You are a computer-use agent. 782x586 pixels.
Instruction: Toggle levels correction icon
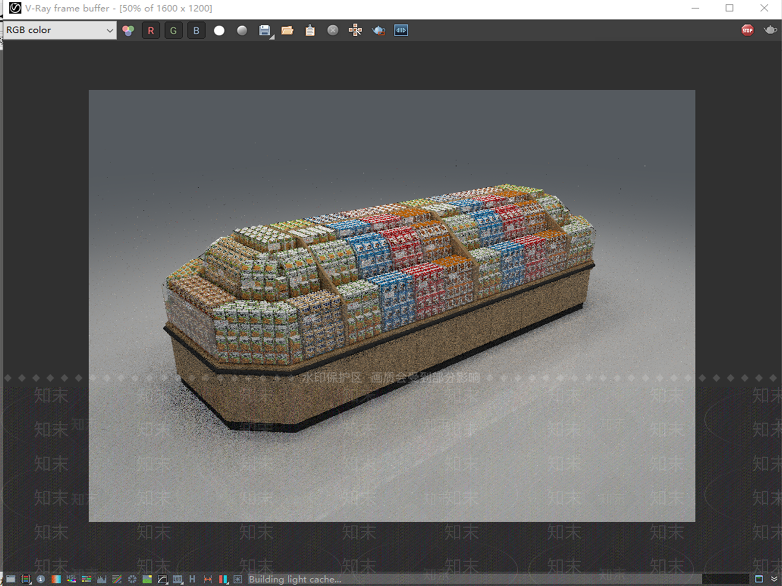tap(102, 579)
